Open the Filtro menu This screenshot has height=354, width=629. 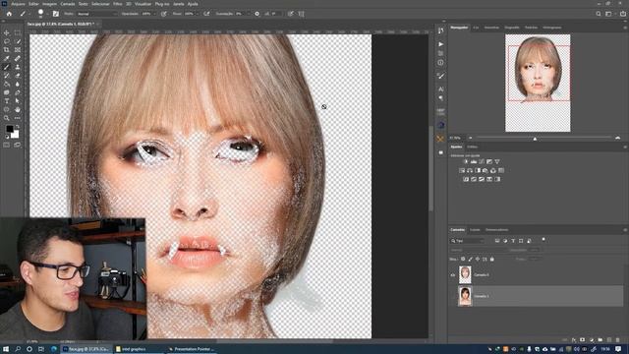(x=117, y=4)
